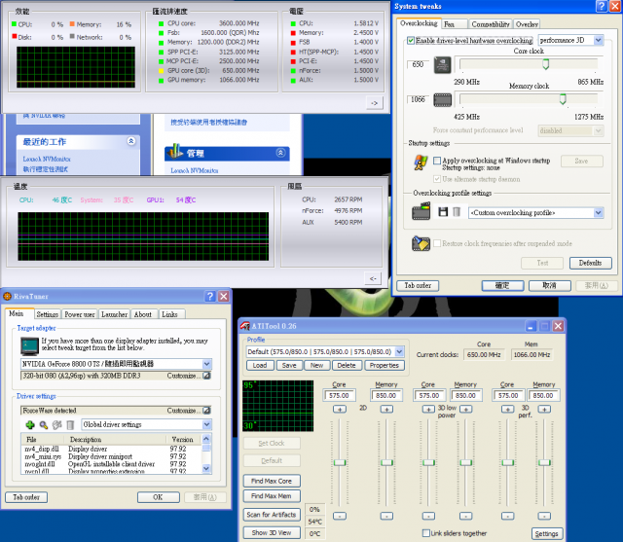Collapse the management panel chevron

[280, 153]
